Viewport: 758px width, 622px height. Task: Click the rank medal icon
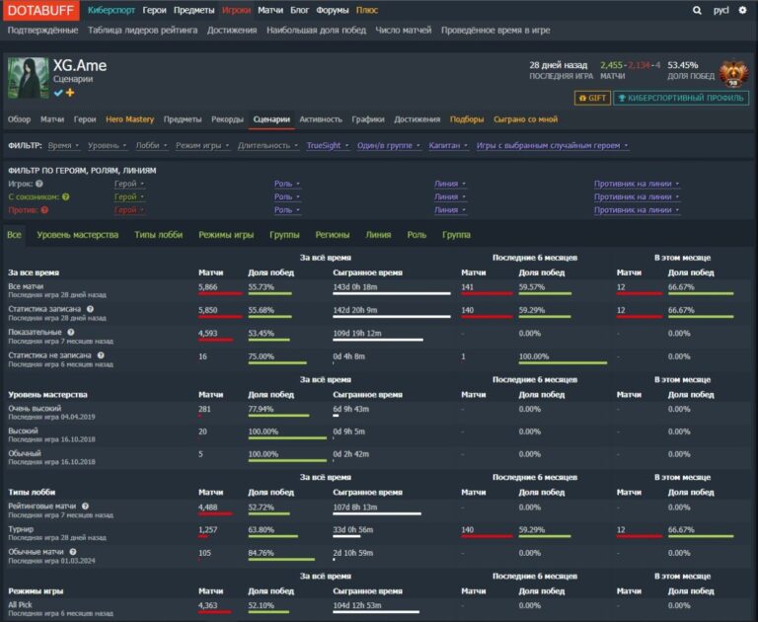[733, 74]
